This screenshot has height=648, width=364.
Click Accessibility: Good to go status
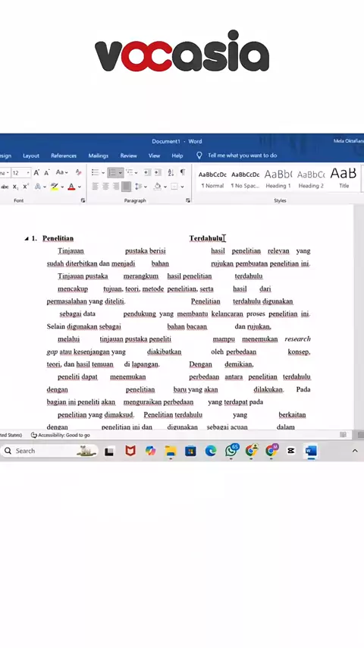coord(61,436)
